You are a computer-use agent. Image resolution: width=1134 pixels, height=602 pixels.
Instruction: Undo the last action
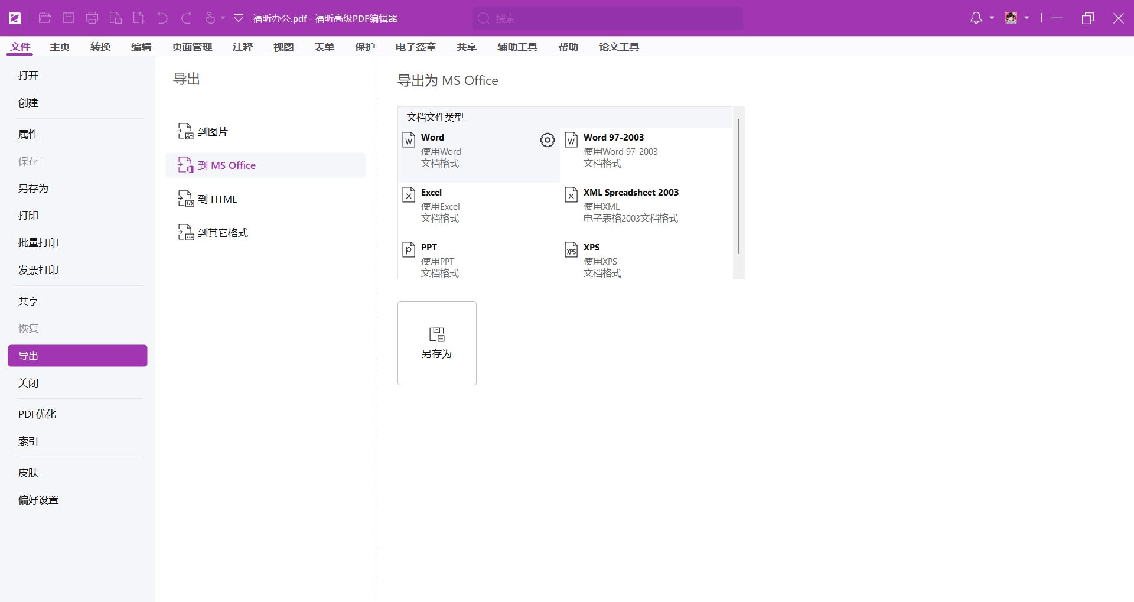point(162,18)
